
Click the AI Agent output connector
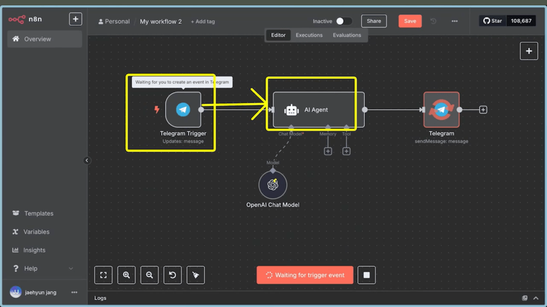[x=365, y=110]
